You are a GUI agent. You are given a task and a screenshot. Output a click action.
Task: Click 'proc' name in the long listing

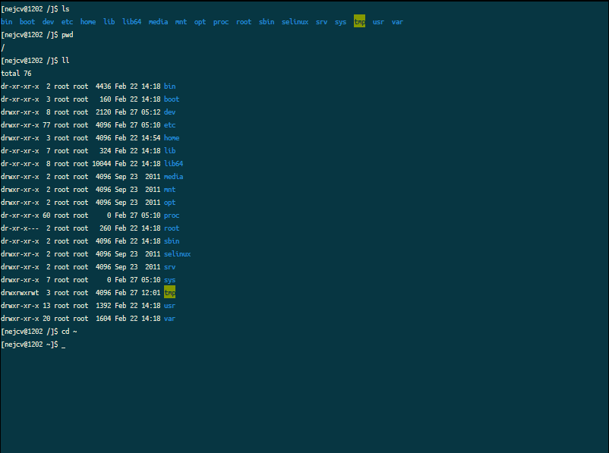point(172,215)
